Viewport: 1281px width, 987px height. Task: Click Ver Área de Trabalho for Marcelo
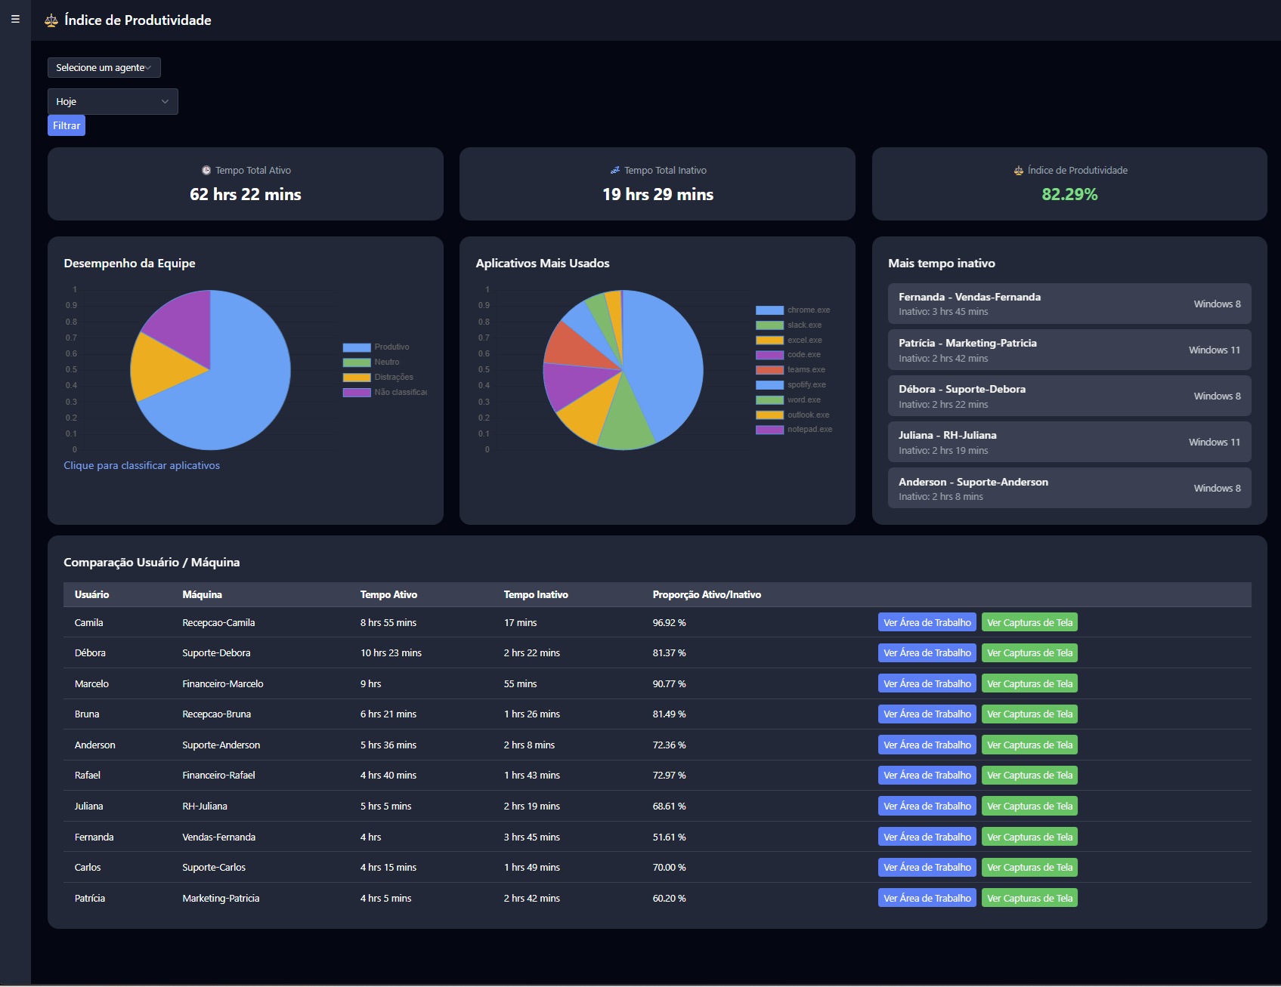927,683
